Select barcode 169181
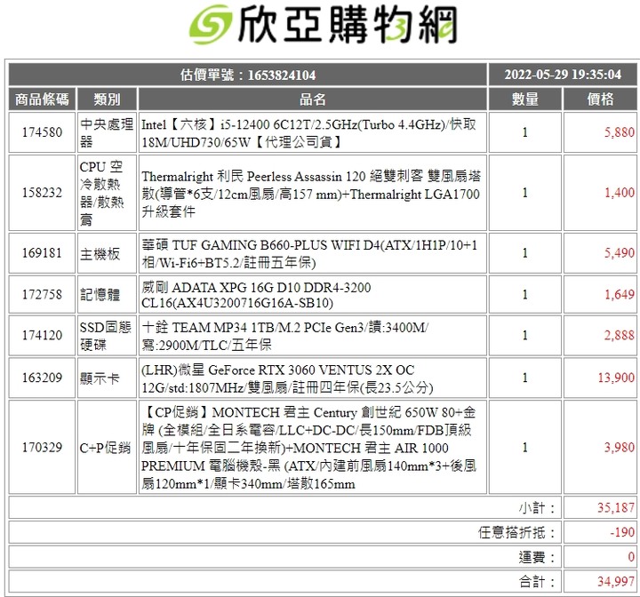640x597 pixels. click(42, 253)
